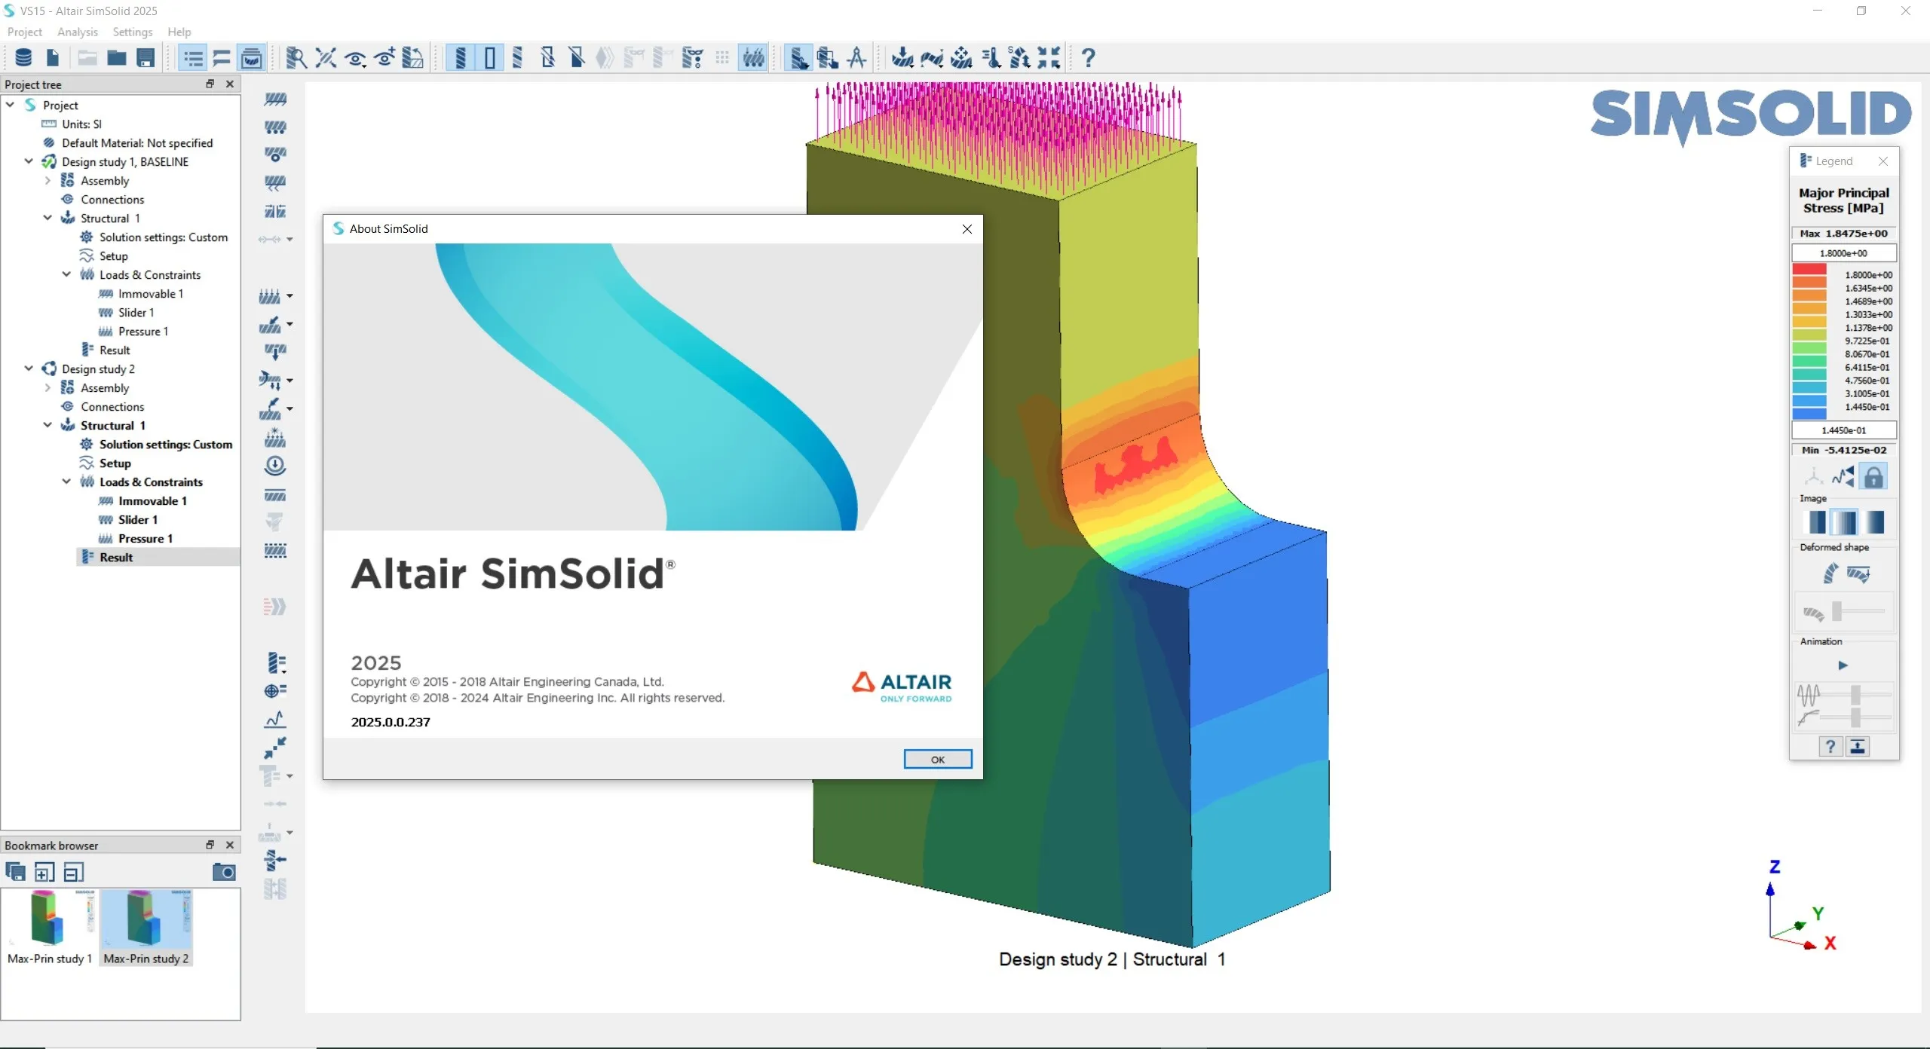Image resolution: width=1930 pixels, height=1049 pixels.
Task: Open the Project menu
Action: coord(25,32)
